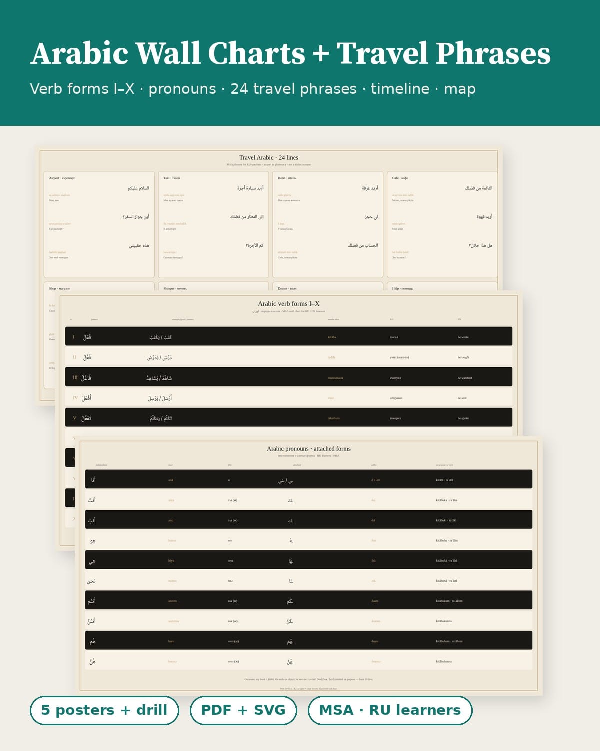Click the pronoun row 'anā'
The image size is (600, 751).
coord(309,479)
